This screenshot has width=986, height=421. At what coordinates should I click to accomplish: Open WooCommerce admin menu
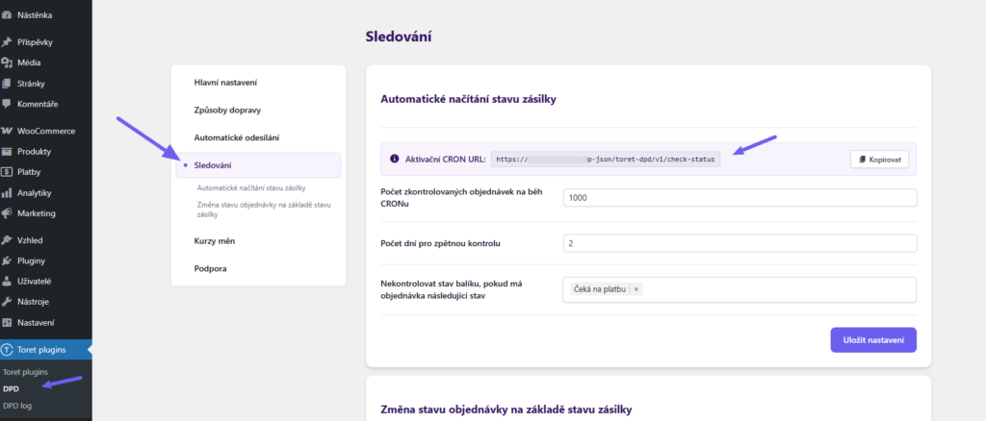[x=46, y=131]
